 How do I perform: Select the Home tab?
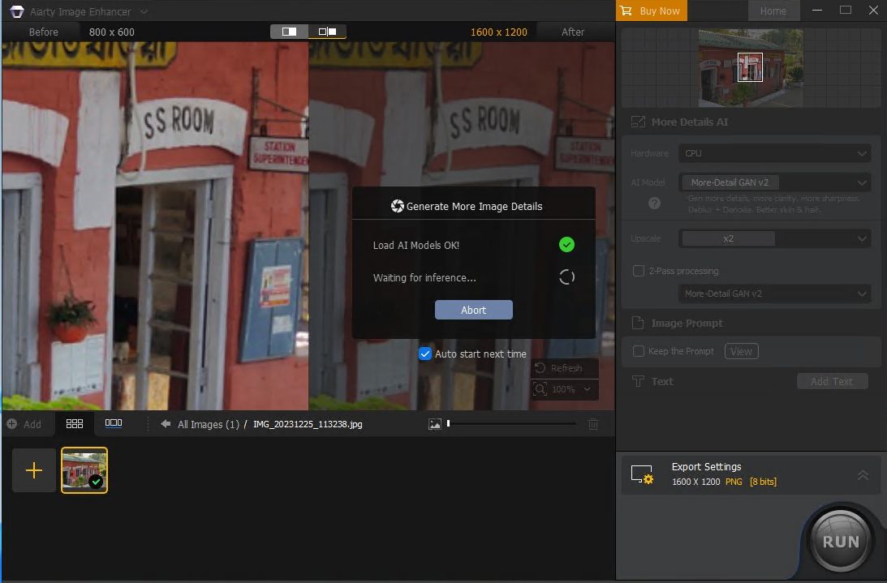(773, 11)
